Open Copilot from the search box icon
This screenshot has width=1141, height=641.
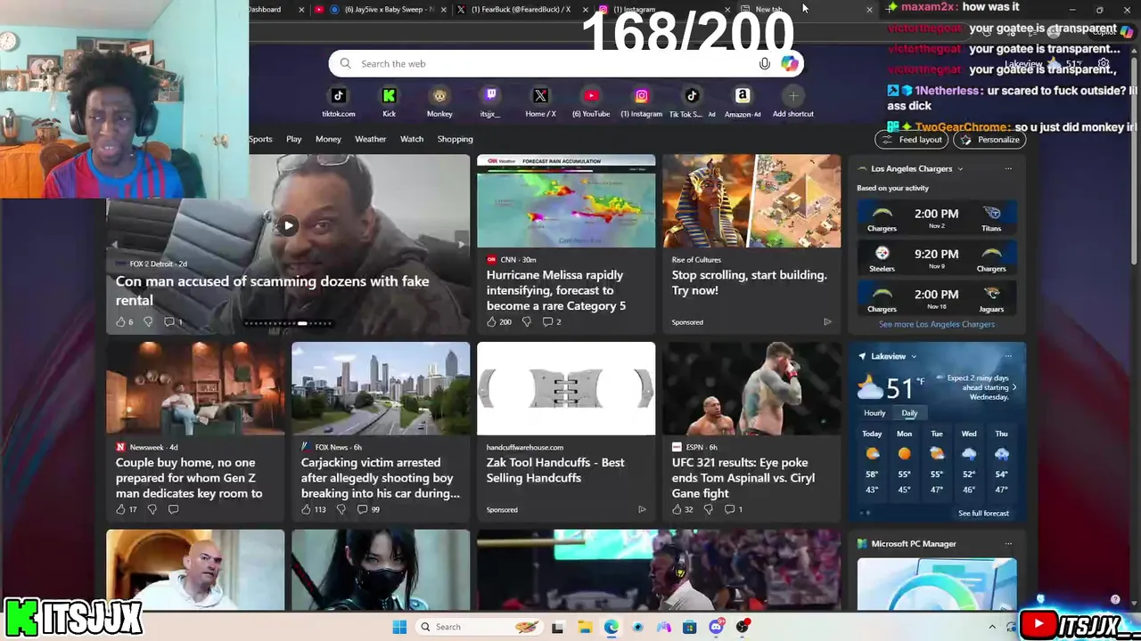789,63
